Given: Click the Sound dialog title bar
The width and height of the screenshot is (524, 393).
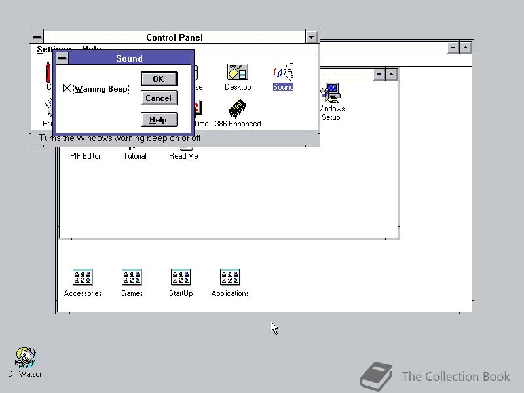Looking at the screenshot, I should (129, 58).
